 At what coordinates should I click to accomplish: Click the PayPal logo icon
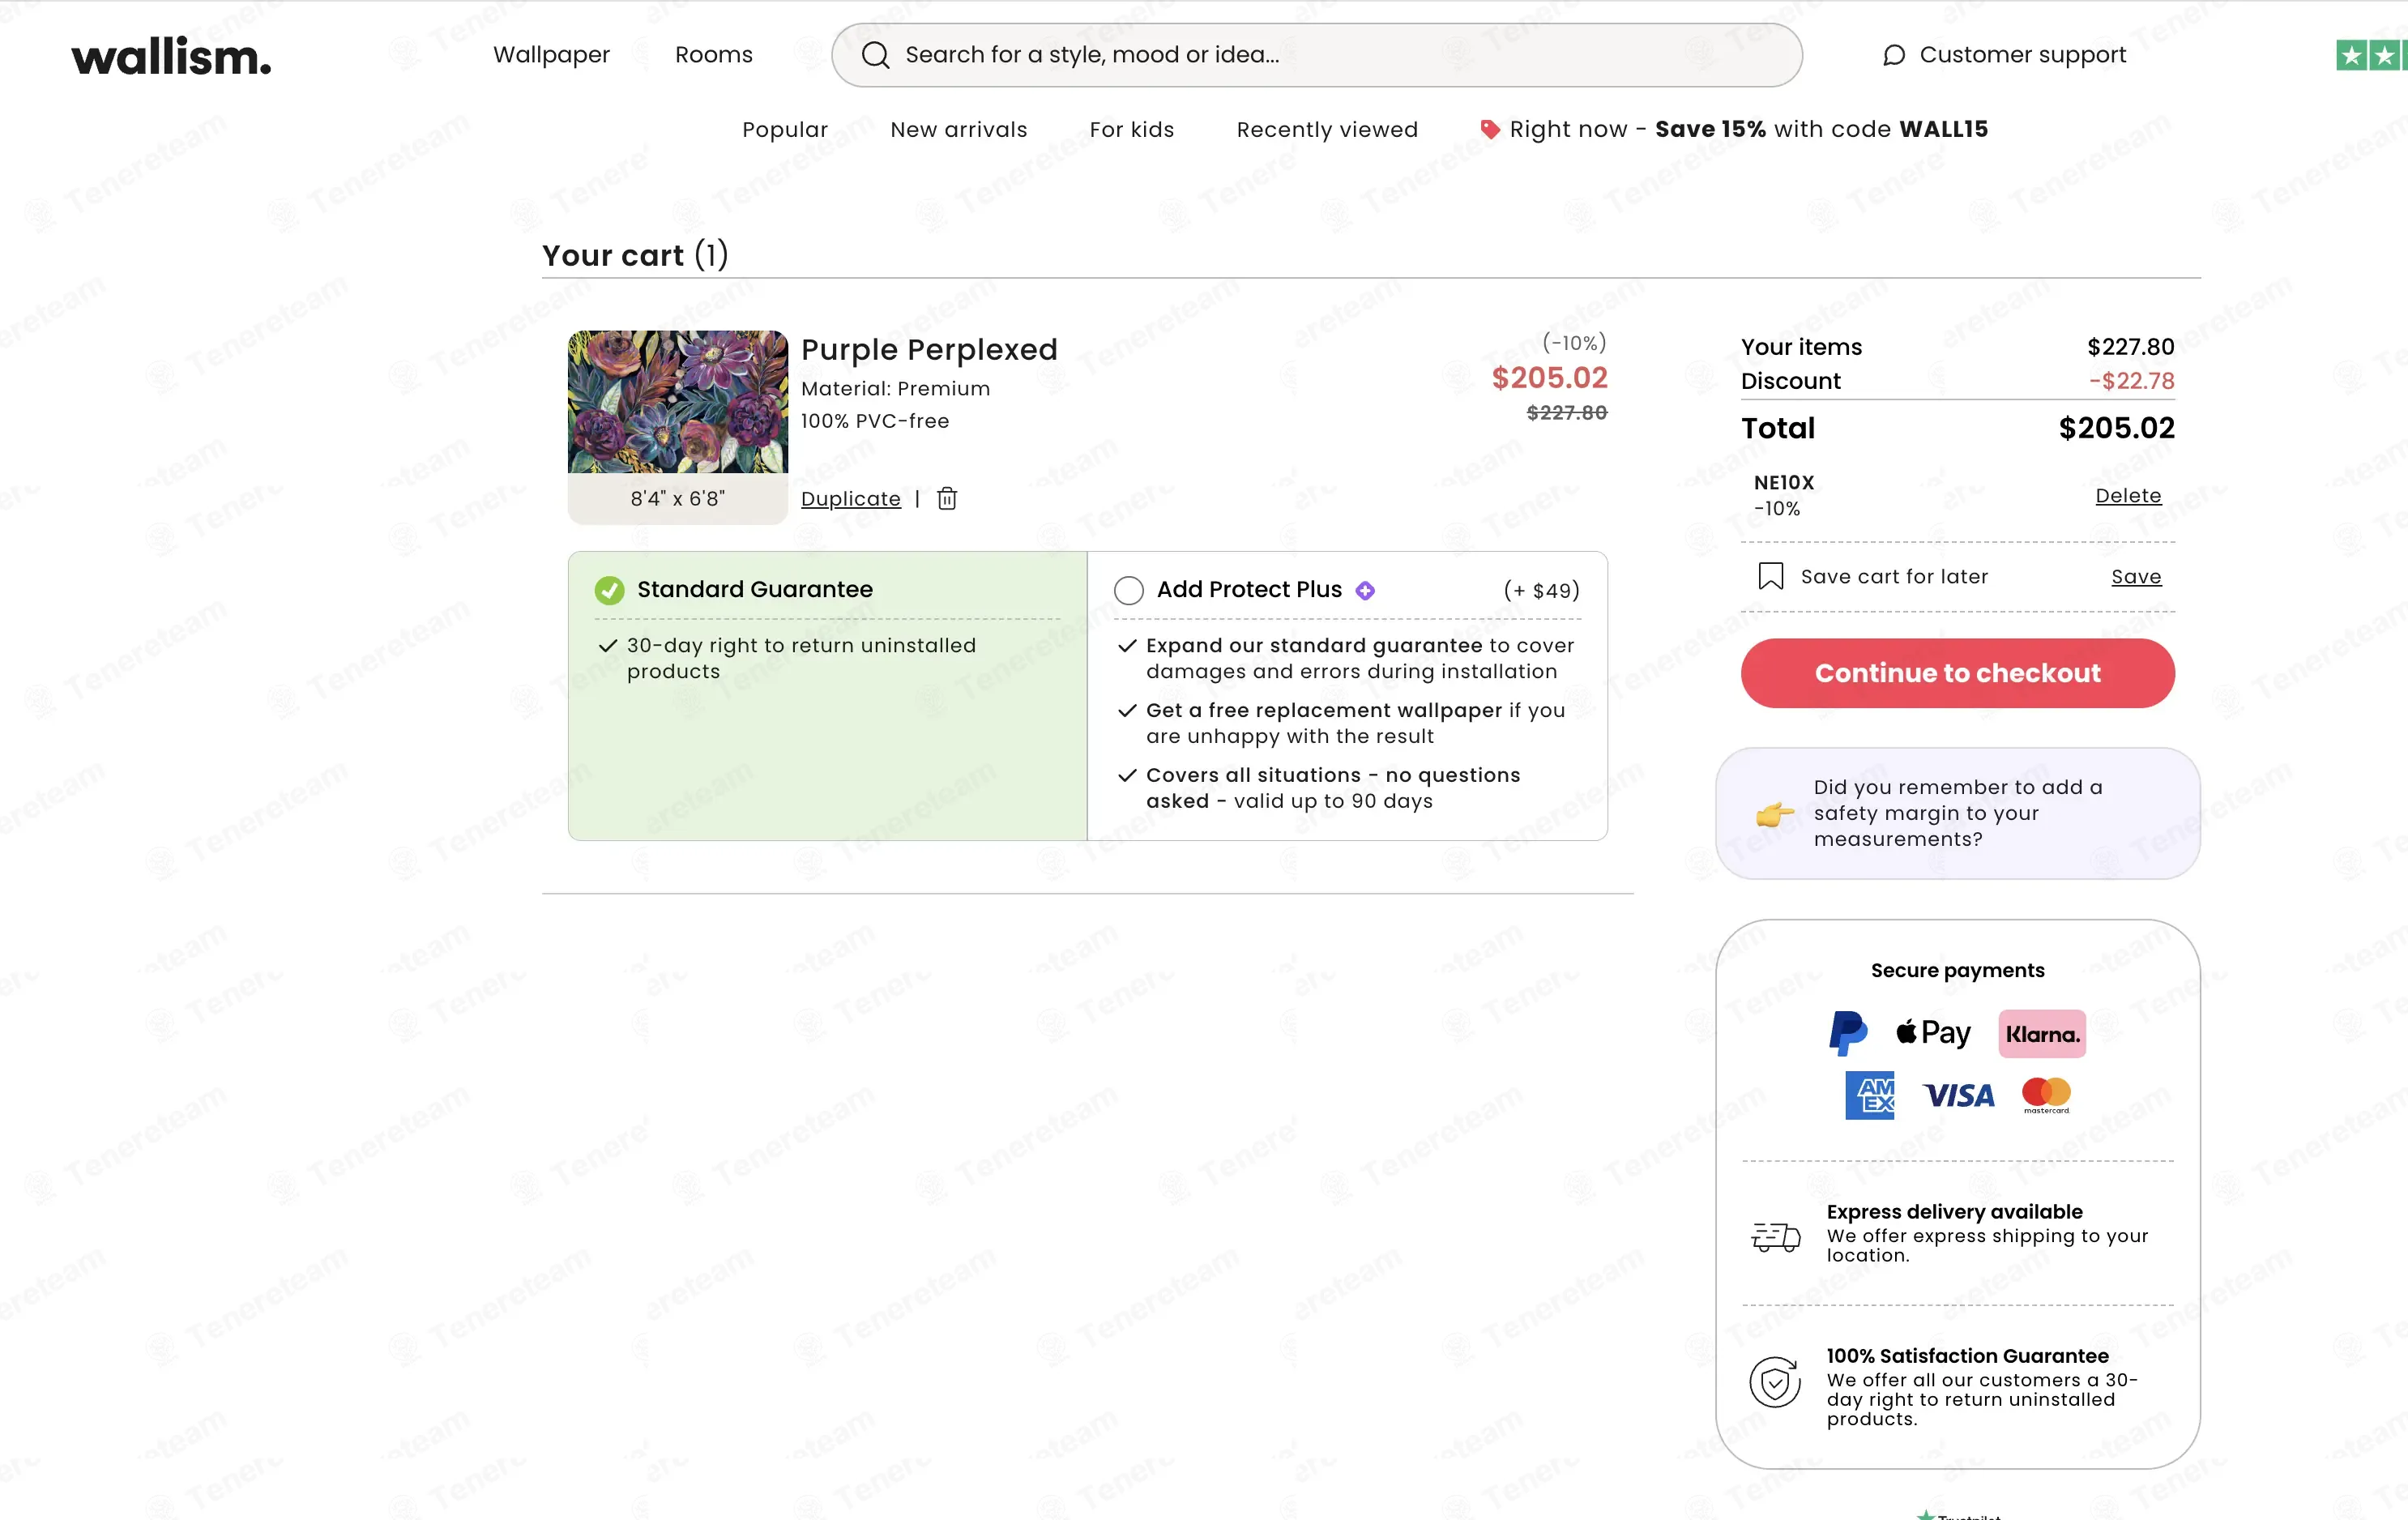(1847, 1033)
